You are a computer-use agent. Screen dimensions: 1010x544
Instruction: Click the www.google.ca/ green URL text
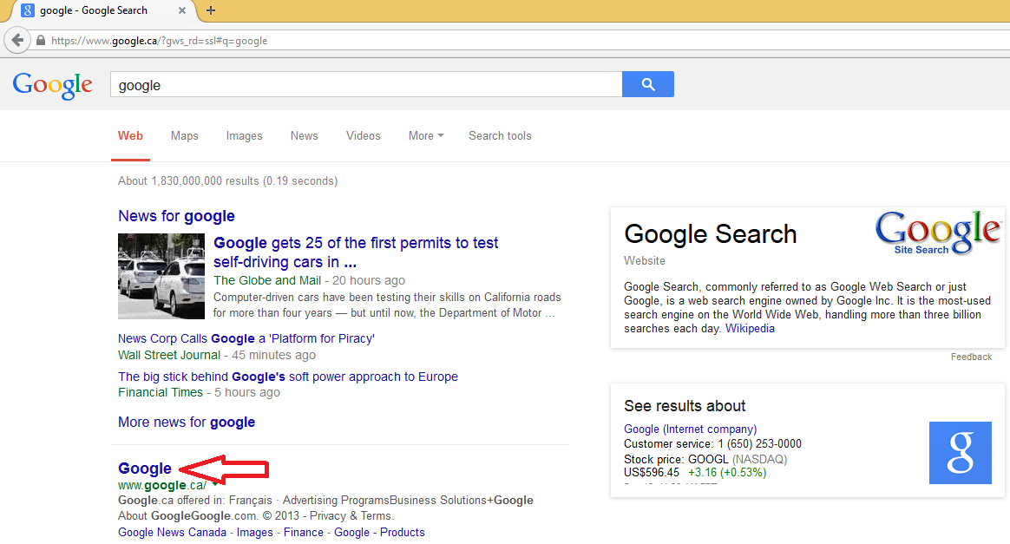pos(162,485)
